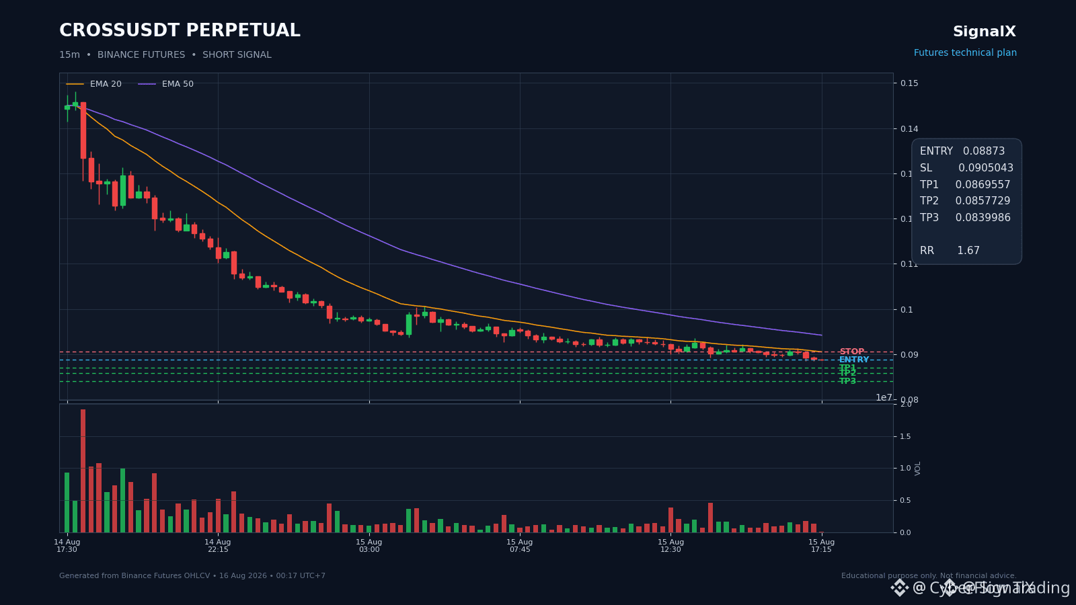The width and height of the screenshot is (1076, 605).
Task: Click the ENTRY 0.08873 row in info box
Action: (962, 151)
